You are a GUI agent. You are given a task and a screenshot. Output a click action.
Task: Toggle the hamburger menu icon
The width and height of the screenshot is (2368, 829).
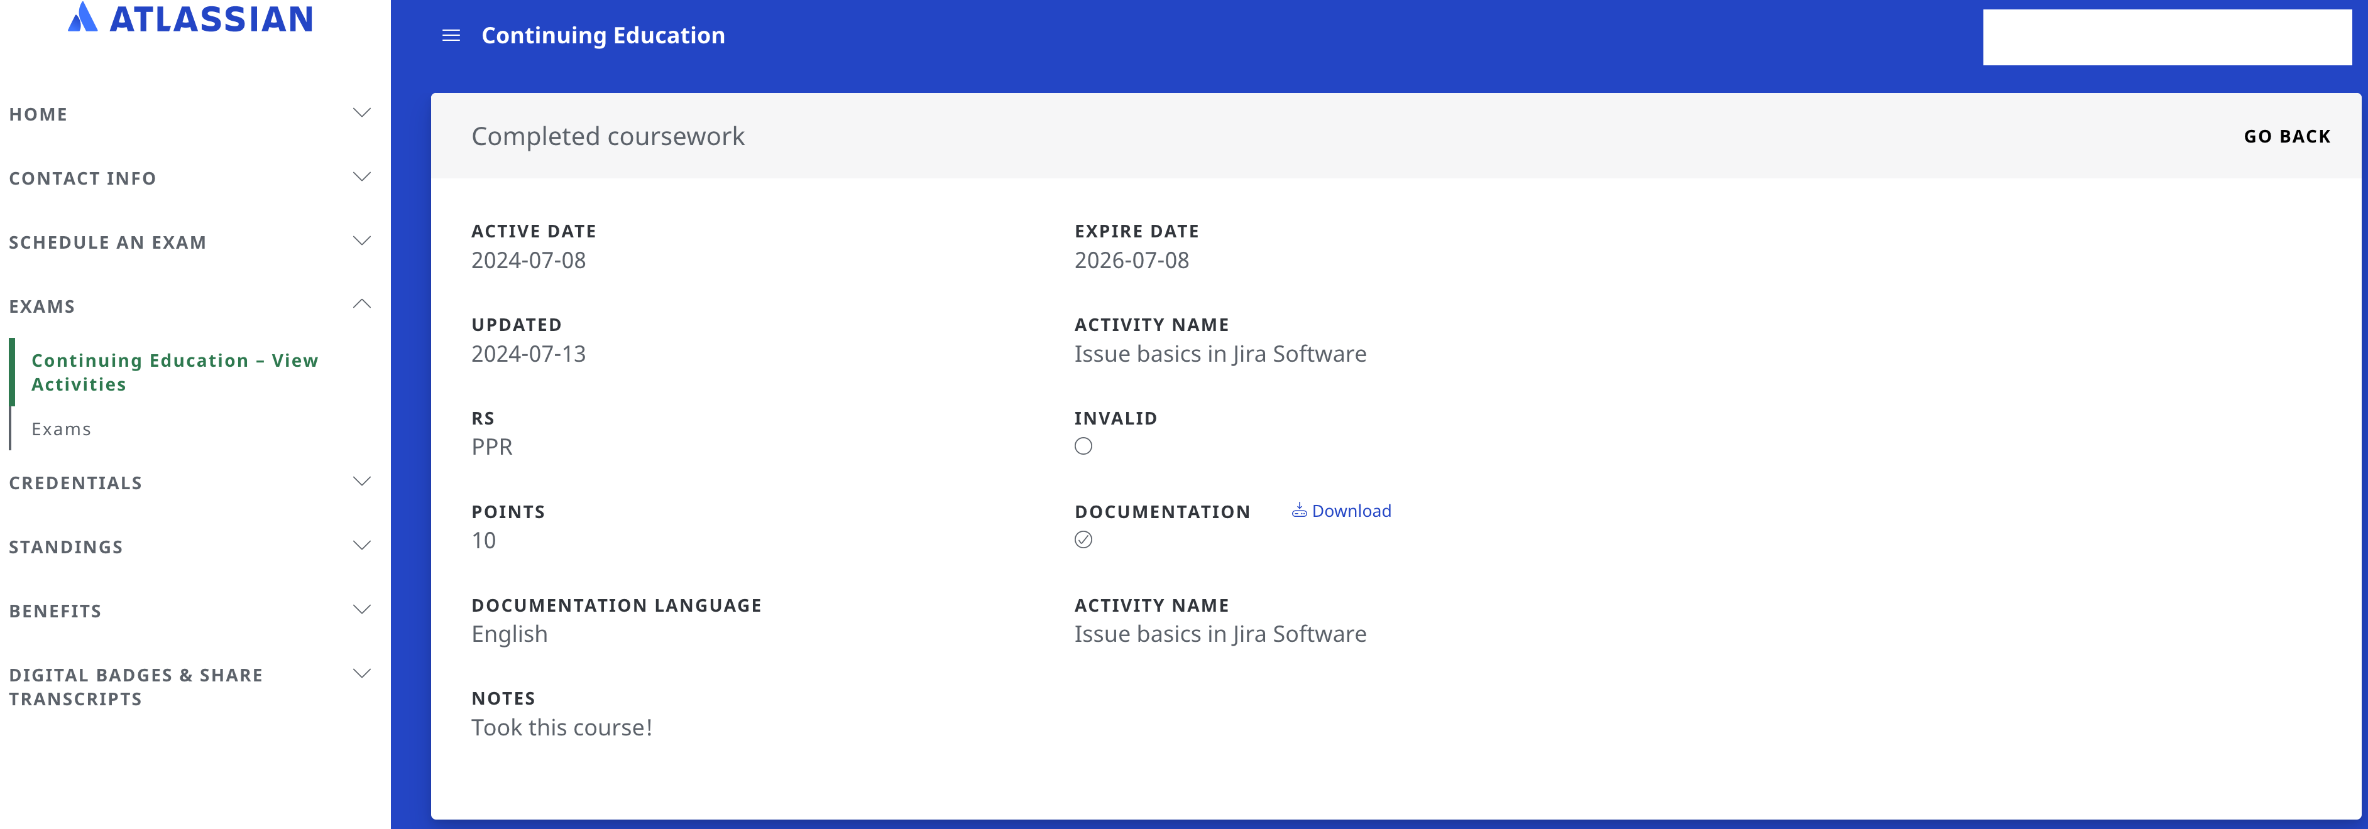click(x=451, y=35)
